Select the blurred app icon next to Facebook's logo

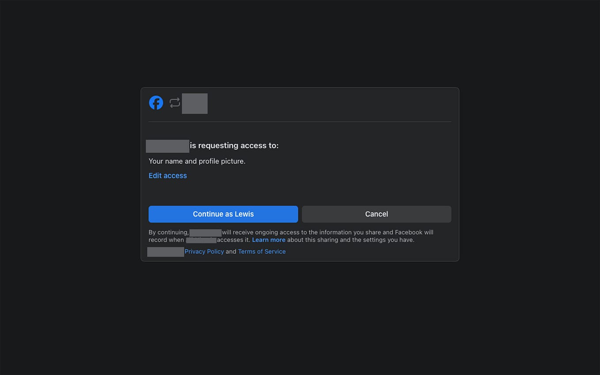[194, 103]
